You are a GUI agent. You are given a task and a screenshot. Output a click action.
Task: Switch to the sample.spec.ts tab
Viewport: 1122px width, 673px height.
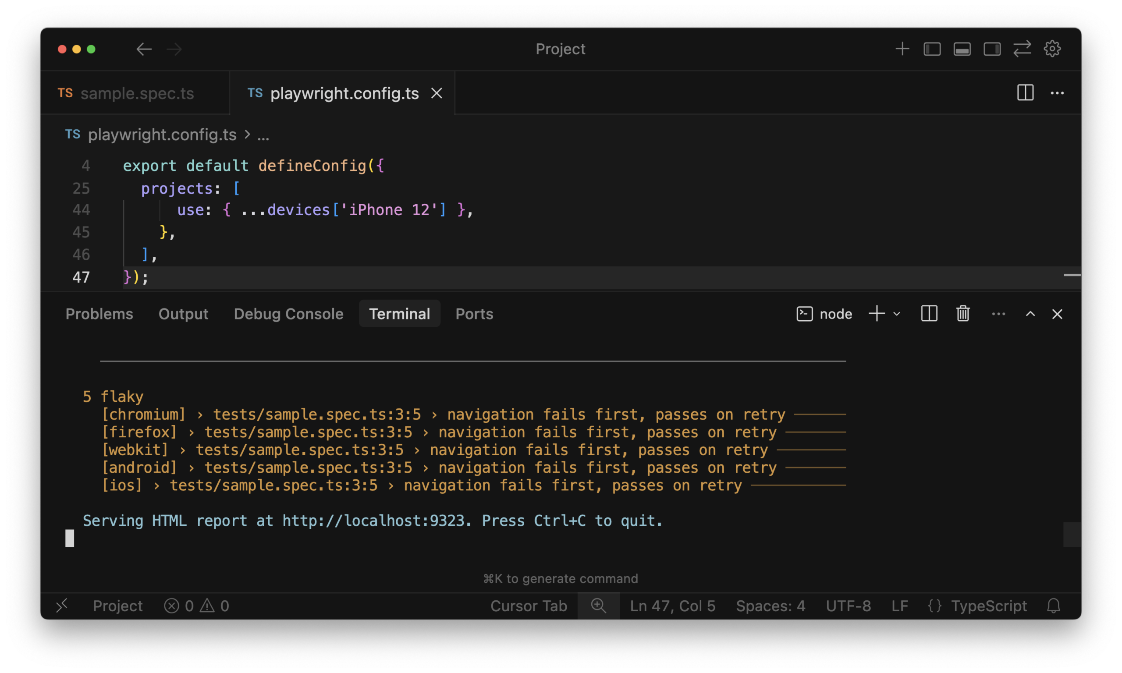[136, 93]
